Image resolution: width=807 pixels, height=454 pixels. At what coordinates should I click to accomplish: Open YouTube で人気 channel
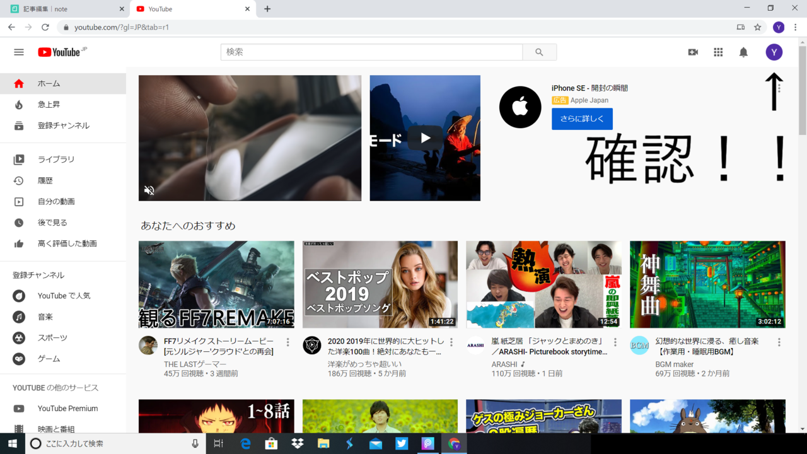[x=63, y=296]
